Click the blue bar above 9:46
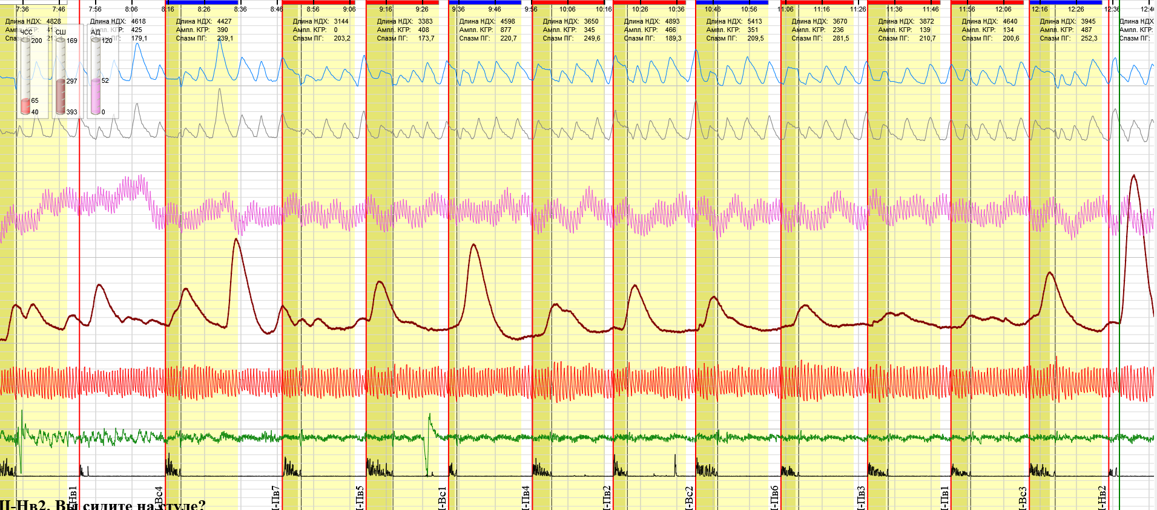 [485, 2]
